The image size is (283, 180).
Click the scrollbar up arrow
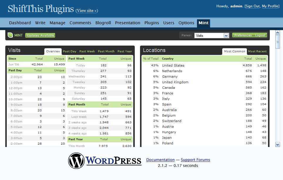click(x=278, y=33)
